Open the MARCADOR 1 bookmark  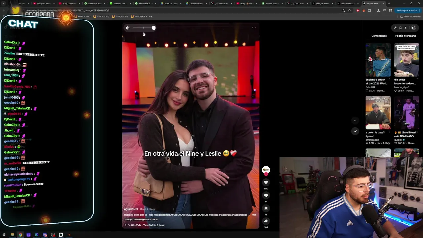click(x=83, y=16)
